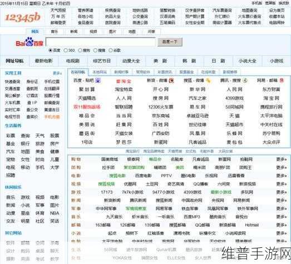
Task: Open the 小说大全 navigation item
Action: tap(247, 61)
